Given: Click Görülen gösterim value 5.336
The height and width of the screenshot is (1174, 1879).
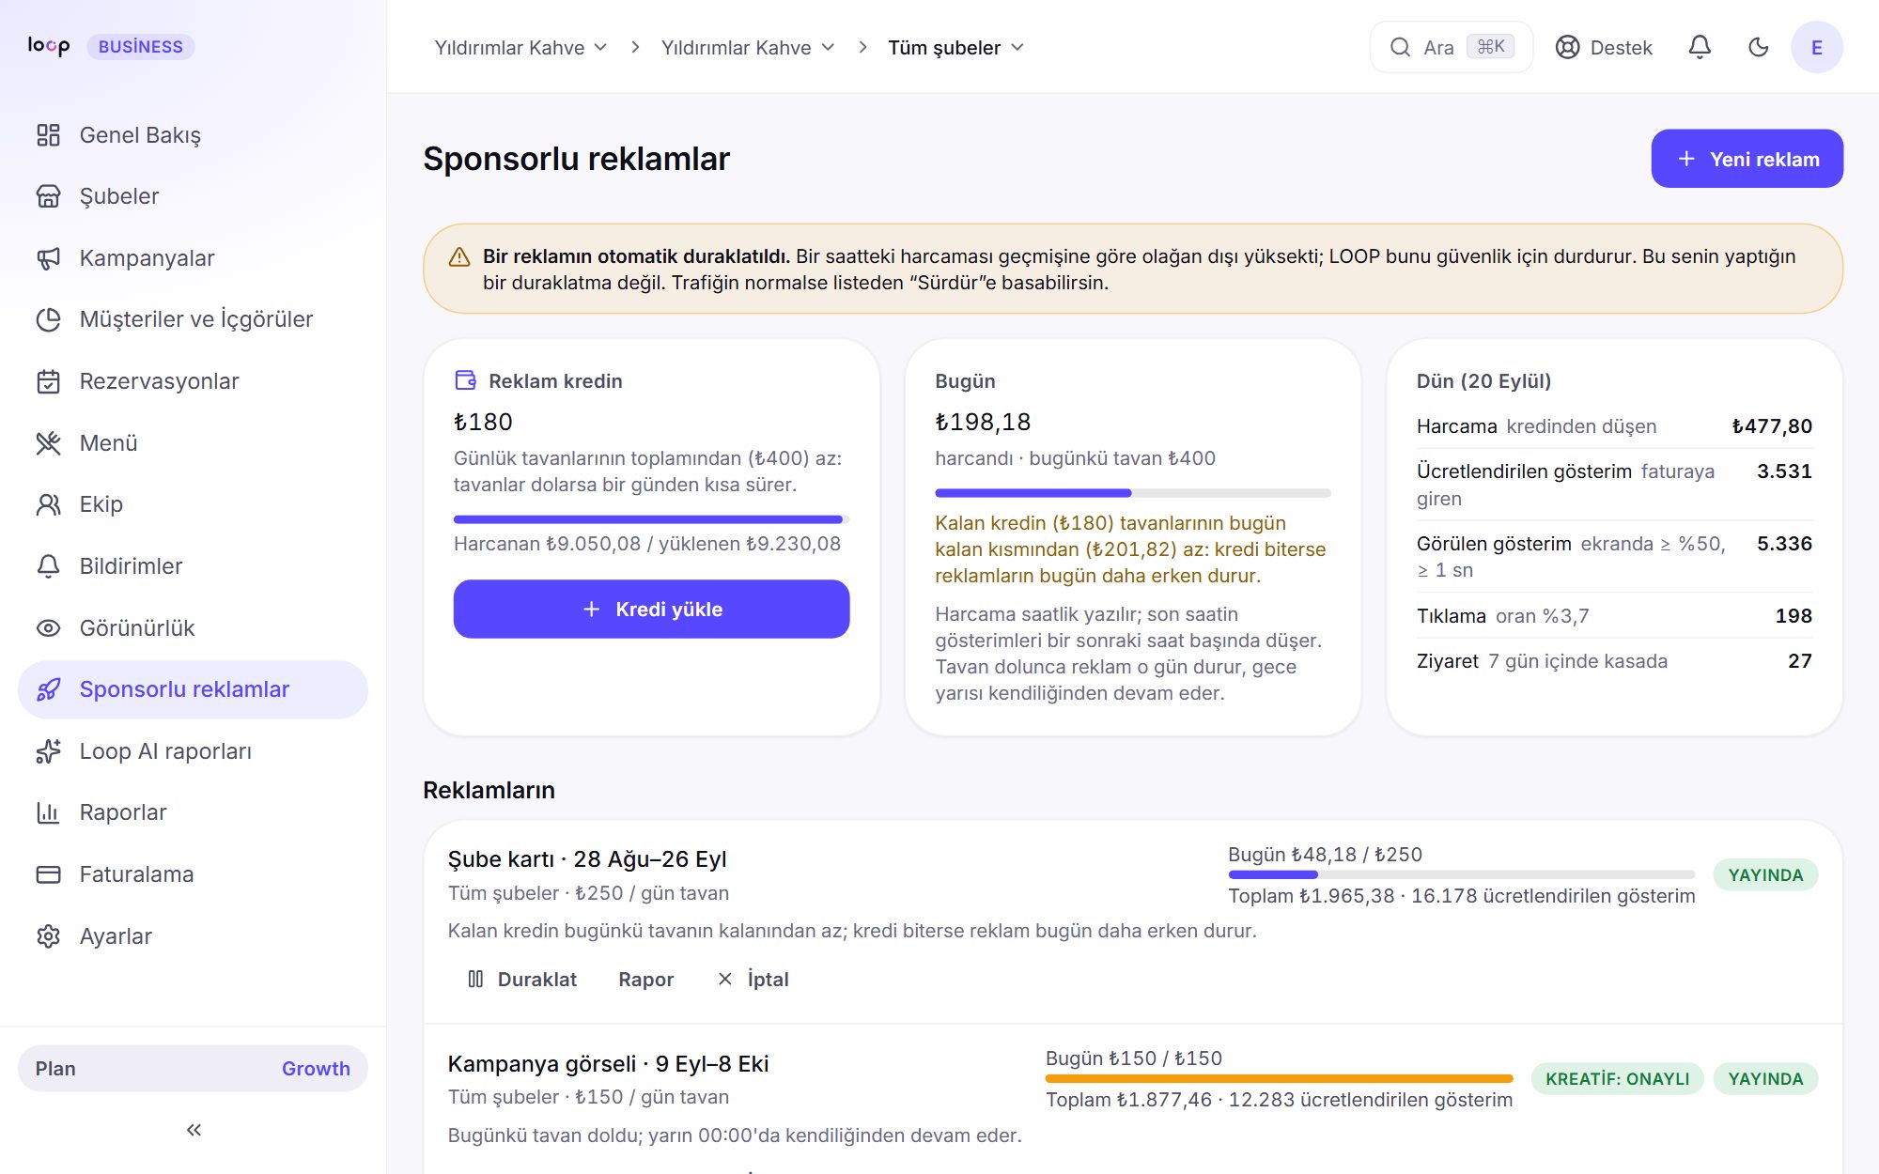Looking at the screenshot, I should coord(1784,544).
